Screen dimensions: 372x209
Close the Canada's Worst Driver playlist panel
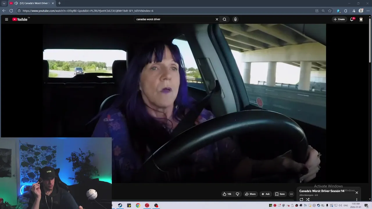(x=357, y=192)
